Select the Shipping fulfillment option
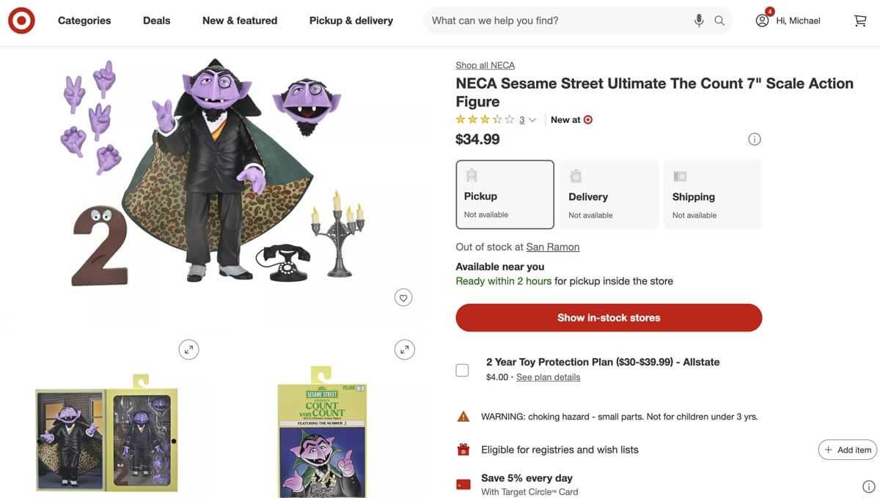The image size is (880, 498). [x=713, y=193]
